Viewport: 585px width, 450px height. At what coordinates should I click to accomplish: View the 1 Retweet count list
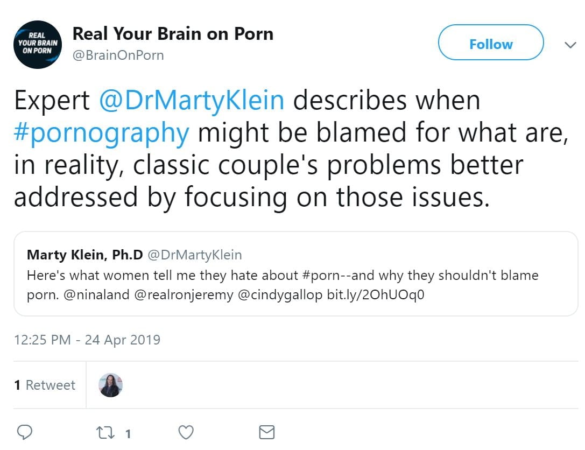(45, 385)
